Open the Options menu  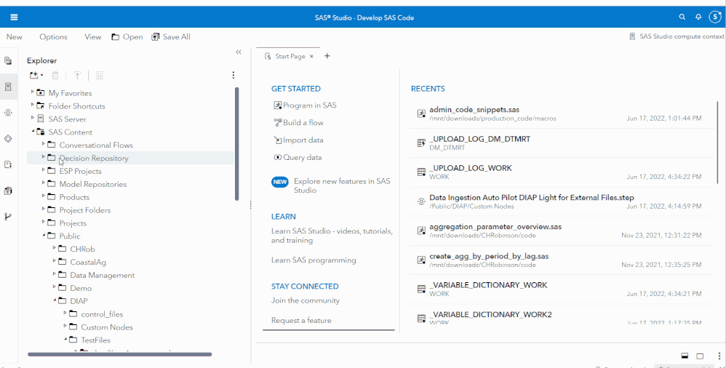coord(53,37)
